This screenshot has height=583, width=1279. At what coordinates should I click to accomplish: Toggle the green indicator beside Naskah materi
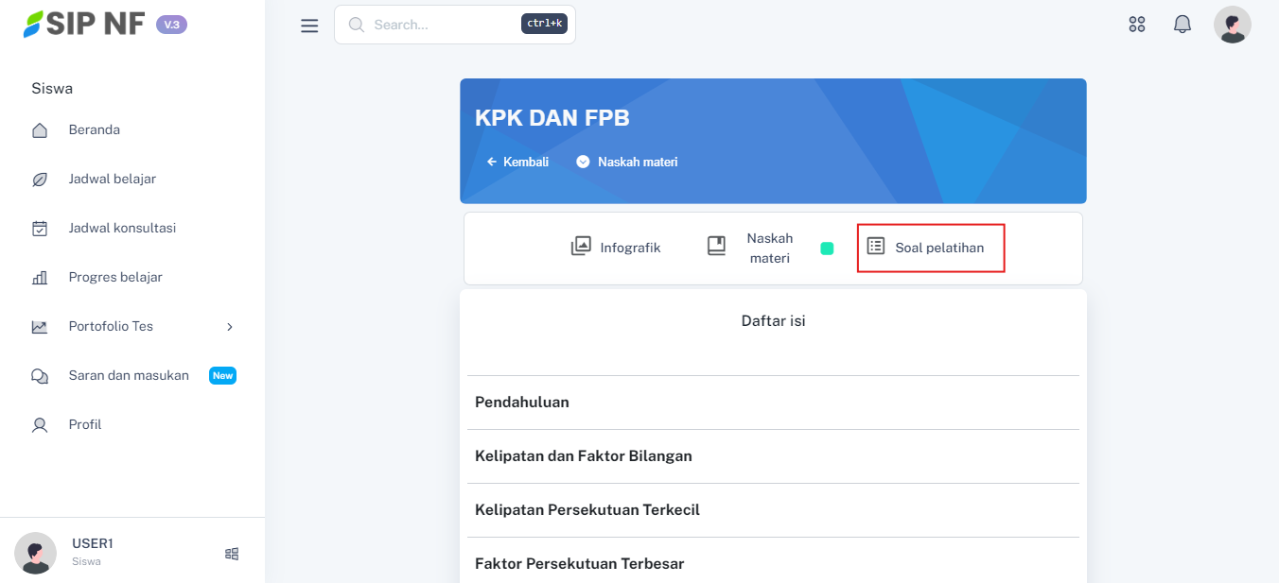click(x=827, y=249)
